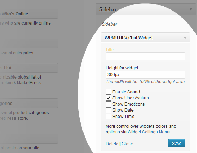The image size is (197, 153).
Task: Close the widget settings via Close link
Action: (x=127, y=144)
